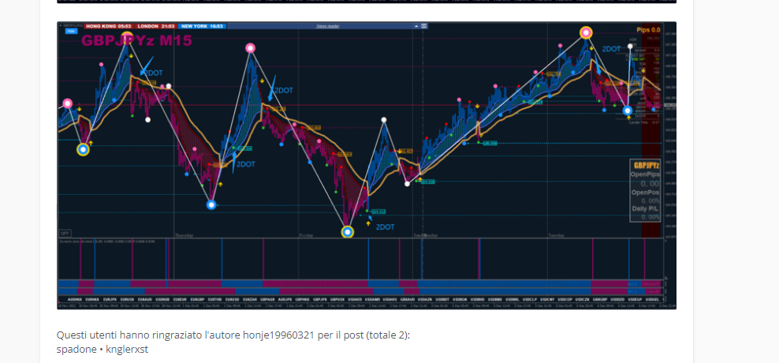Viewport: 779px width, 363px height.
Task: Click the highest pink yellow-ringed peak marker
Action: coord(587,33)
